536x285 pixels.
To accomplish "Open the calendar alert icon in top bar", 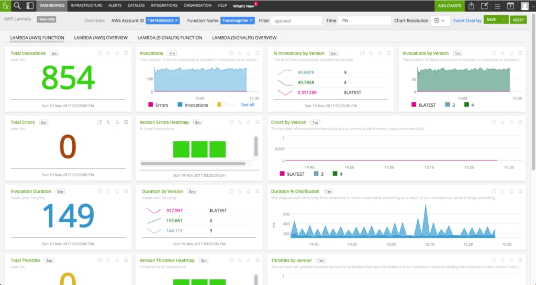I will click(x=510, y=6).
